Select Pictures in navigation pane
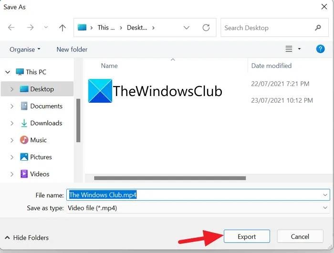Viewport: 334px width, 253px height. coord(41,157)
